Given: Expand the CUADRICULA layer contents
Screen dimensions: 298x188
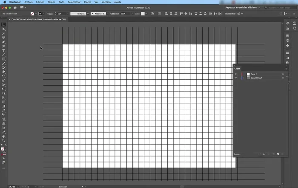Looking at the screenshot, I should pyautogui.click(x=244, y=78).
